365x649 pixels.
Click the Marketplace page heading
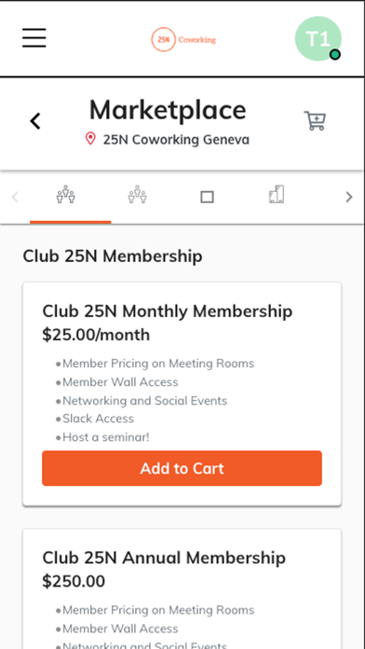point(168,110)
